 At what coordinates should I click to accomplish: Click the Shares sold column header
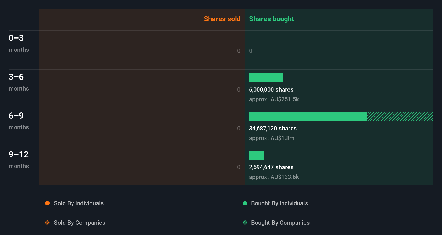click(222, 19)
